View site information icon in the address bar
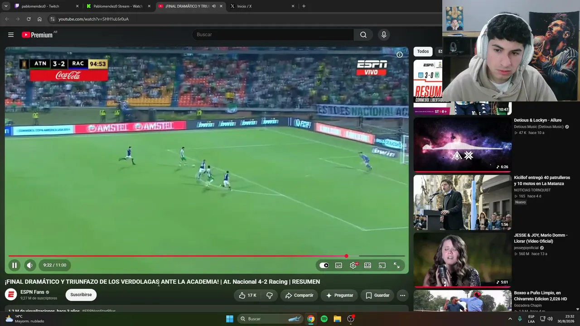580x326 pixels. tap(53, 19)
